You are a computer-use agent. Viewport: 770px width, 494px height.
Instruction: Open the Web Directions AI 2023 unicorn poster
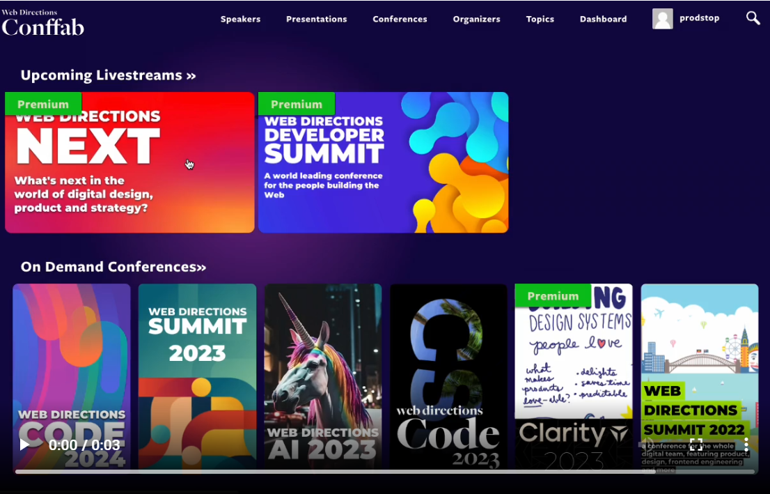coord(323,378)
